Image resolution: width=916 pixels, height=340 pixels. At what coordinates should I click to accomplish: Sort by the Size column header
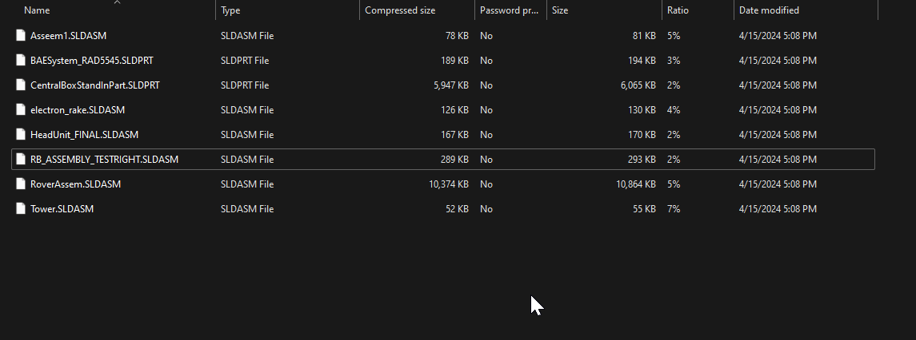tap(560, 10)
